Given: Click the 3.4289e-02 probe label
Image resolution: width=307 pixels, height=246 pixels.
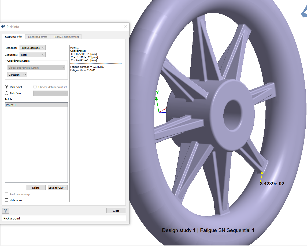Looking at the screenshot, I should coord(272,184).
